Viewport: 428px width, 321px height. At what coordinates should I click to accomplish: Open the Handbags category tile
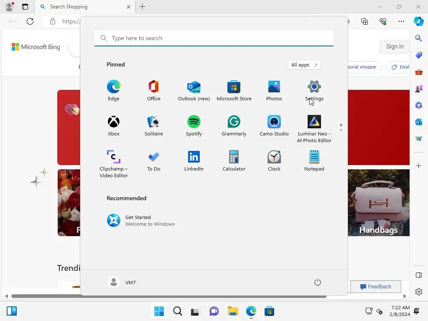[x=379, y=203]
